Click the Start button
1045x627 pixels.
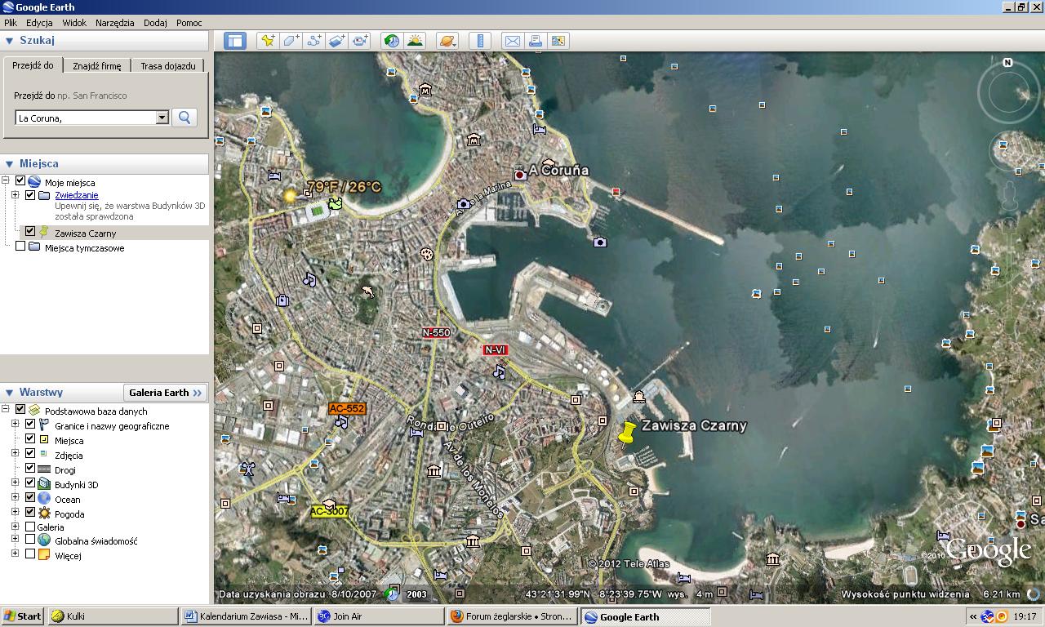coord(23,616)
